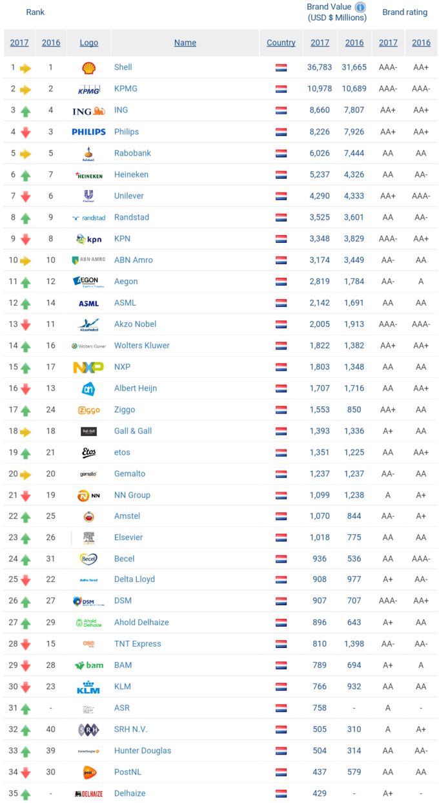Click the Philips logo

[x=88, y=132]
